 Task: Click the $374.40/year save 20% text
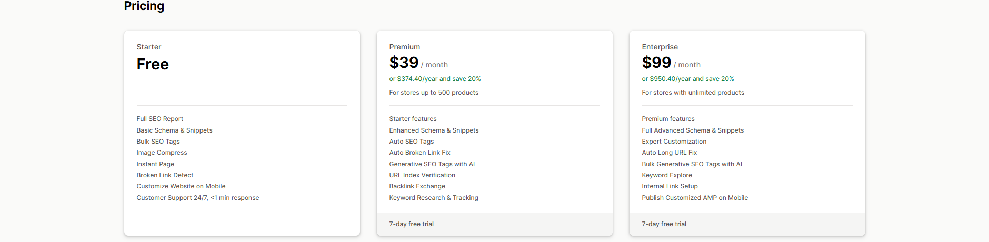(x=435, y=79)
